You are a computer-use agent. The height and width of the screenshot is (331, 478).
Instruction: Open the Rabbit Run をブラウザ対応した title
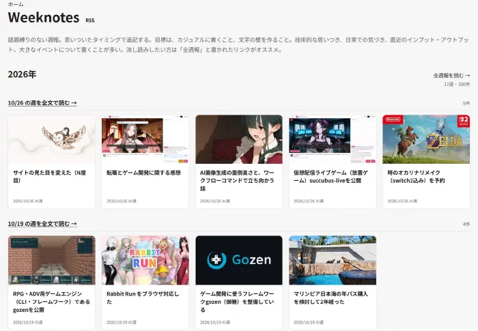(x=143, y=298)
